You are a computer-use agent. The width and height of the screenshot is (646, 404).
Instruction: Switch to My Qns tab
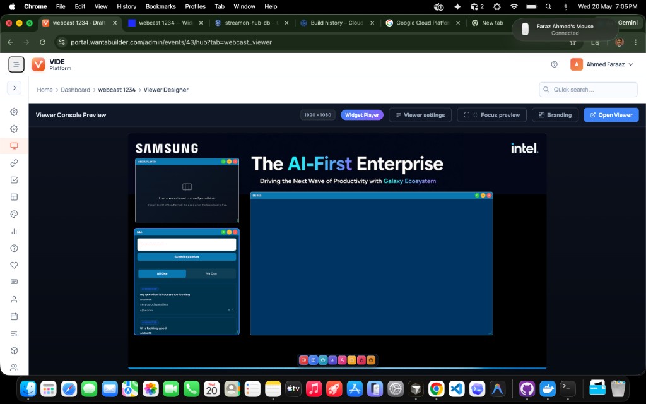tap(211, 273)
